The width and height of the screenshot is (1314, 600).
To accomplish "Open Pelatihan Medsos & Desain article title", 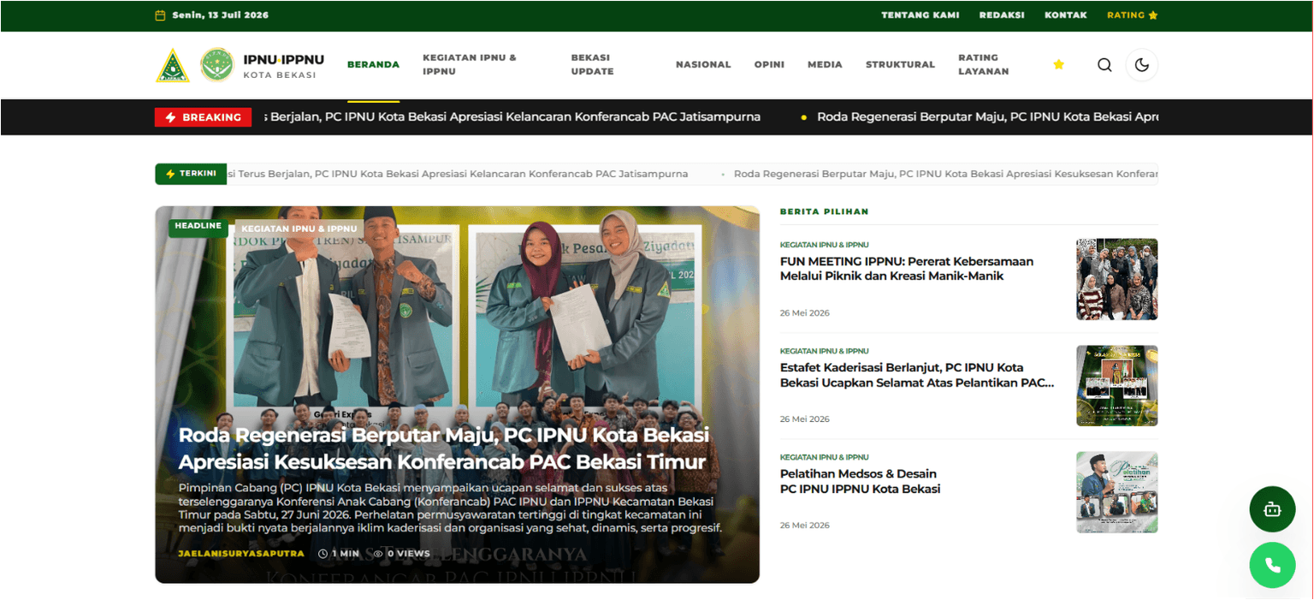I will click(860, 481).
